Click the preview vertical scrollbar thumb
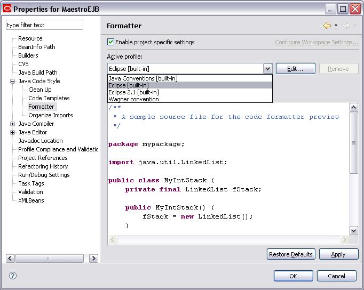The width and height of the screenshot is (364, 290). pyautogui.click(x=353, y=143)
